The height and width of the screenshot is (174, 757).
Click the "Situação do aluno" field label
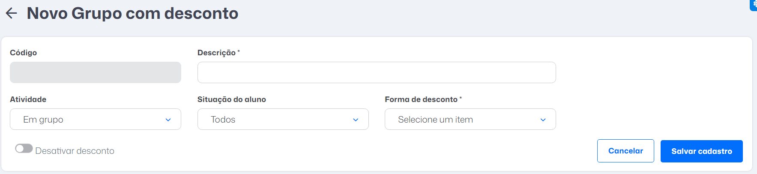(232, 99)
